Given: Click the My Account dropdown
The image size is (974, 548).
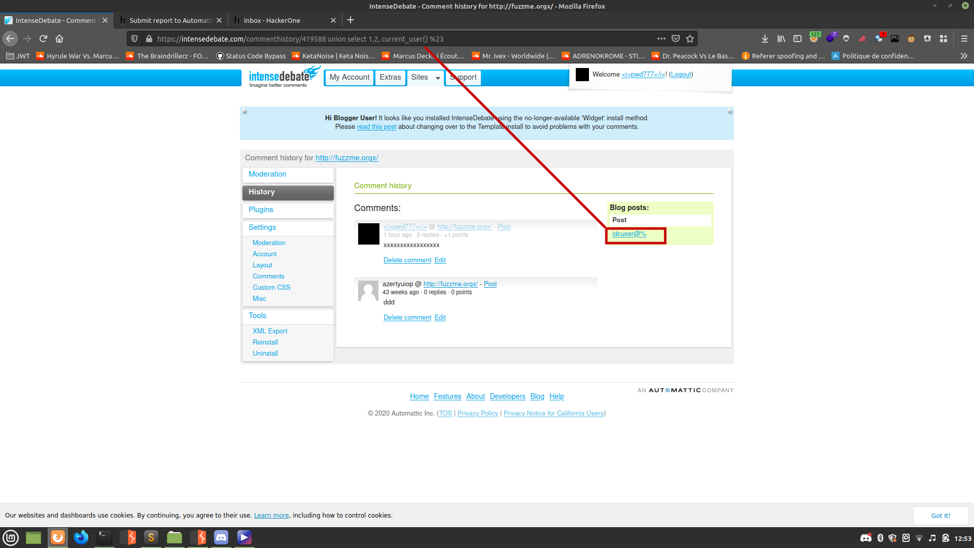Looking at the screenshot, I should click(x=349, y=77).
